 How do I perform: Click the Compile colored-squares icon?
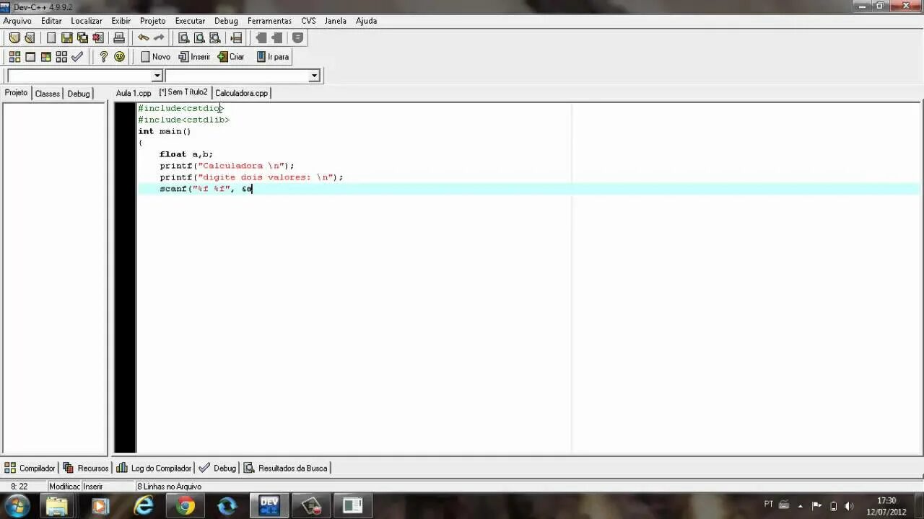pyautogui.click(x=14, y=57)
